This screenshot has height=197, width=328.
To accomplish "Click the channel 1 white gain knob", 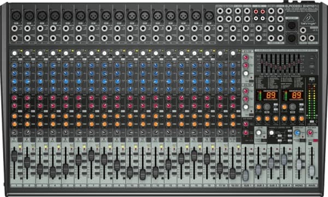I will pyautogui.click(x=14, y=53).
